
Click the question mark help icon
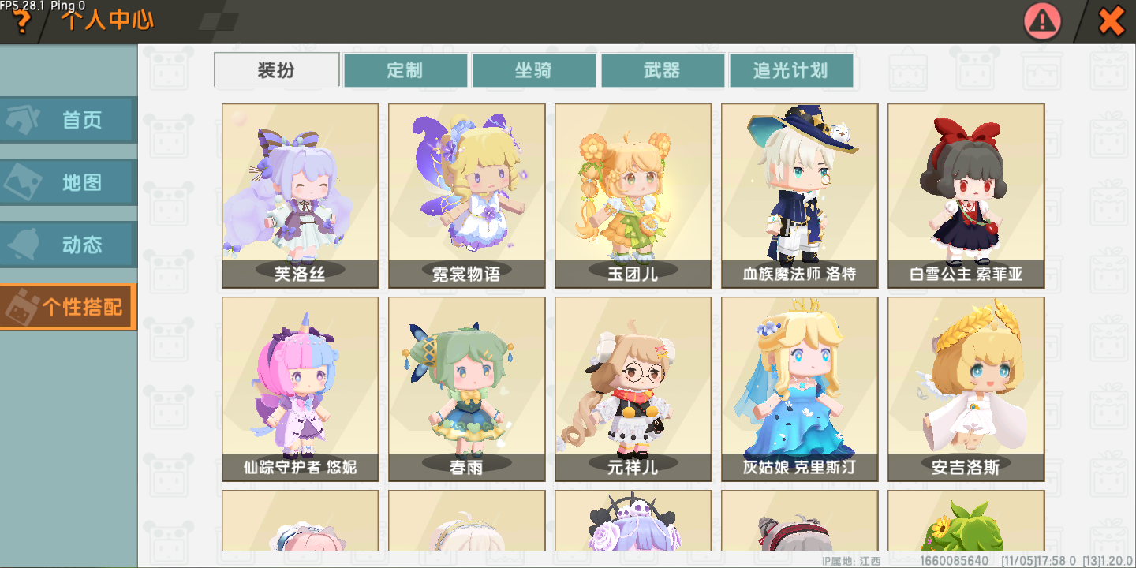pyautogui.click(x=22, y=22)
